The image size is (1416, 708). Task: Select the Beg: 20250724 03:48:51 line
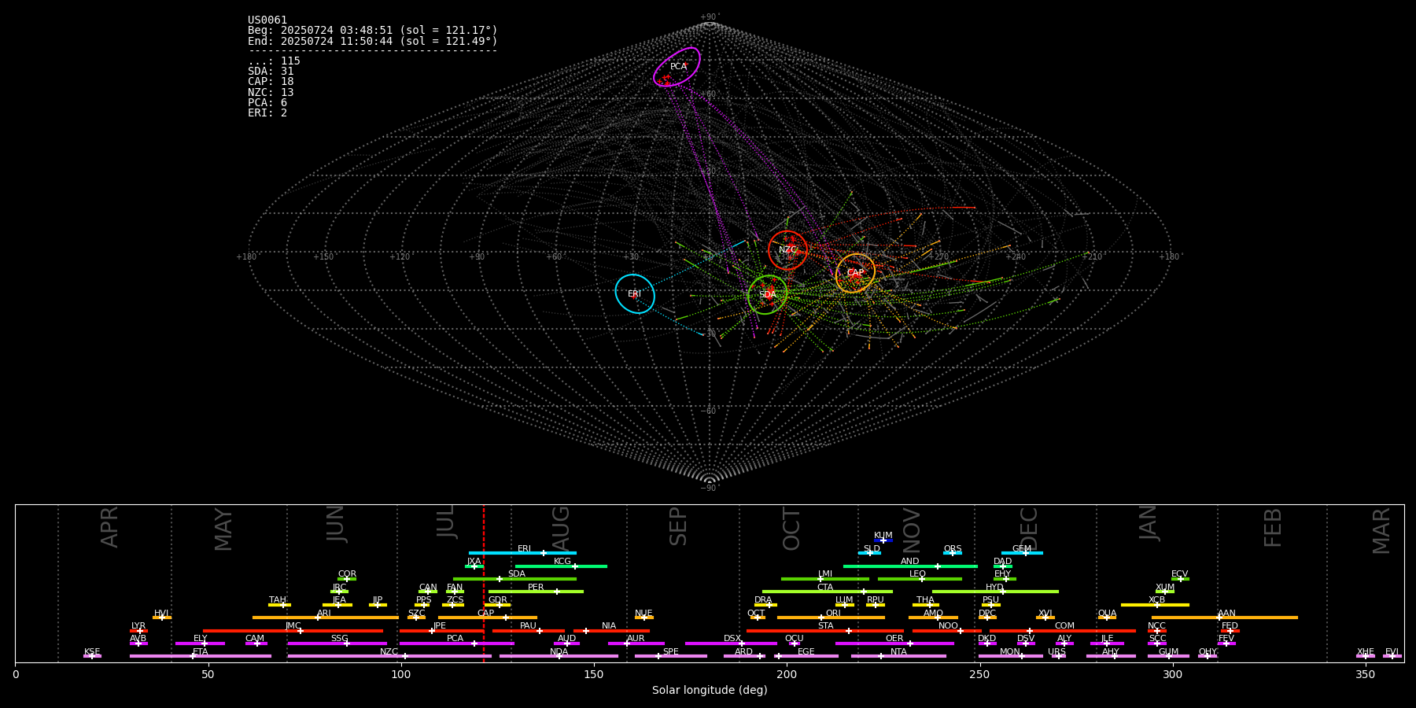[x=373, y=31]
